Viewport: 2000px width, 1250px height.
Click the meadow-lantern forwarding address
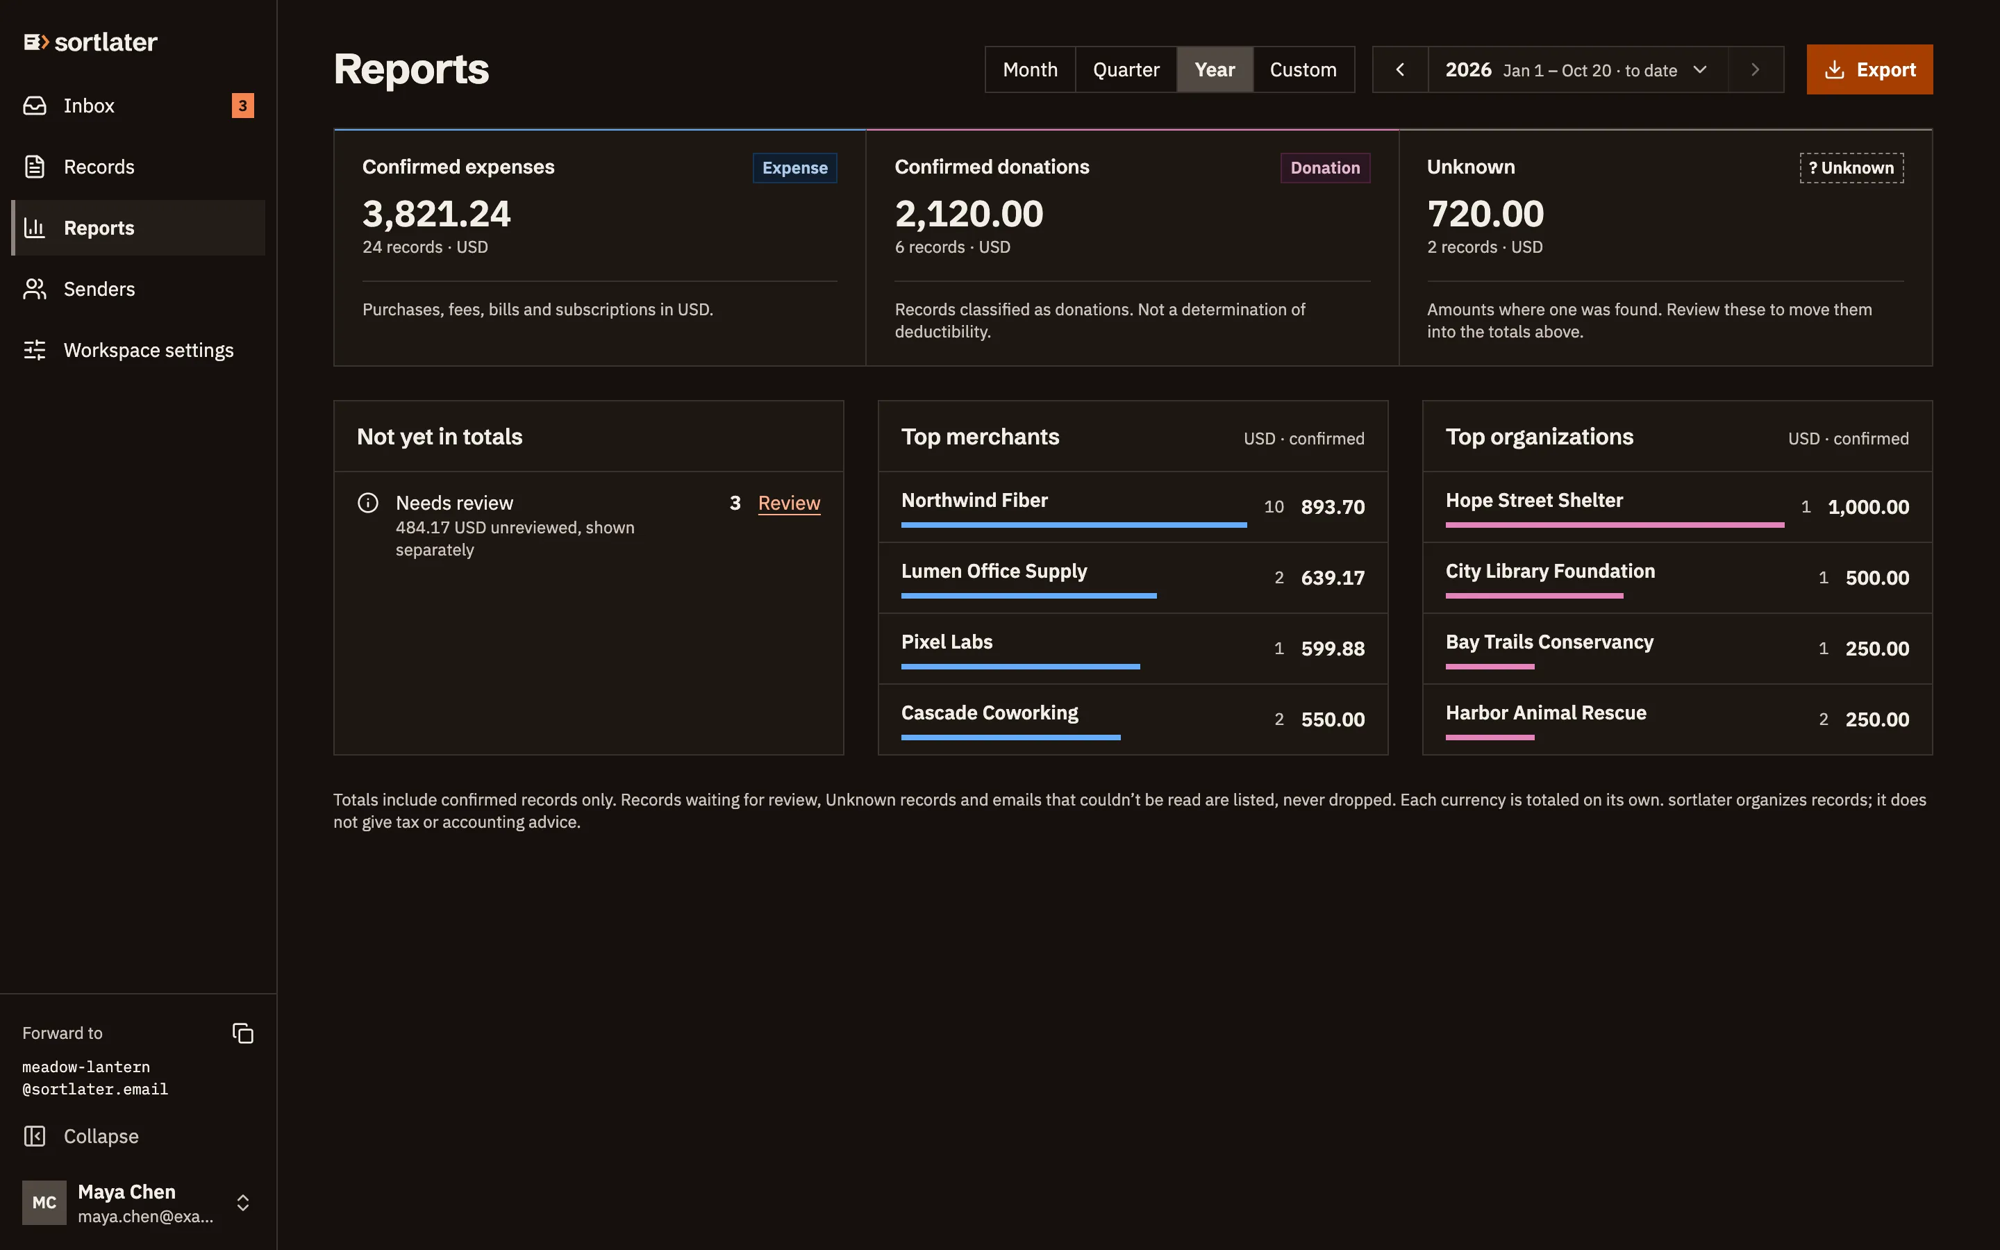coord(95,1078)
